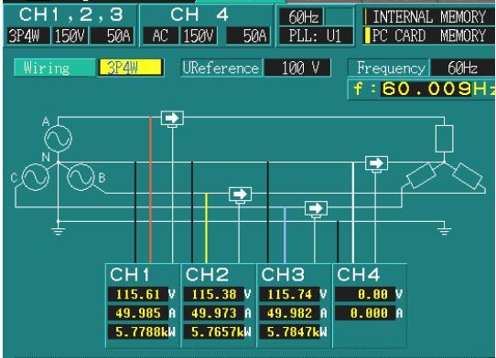Select the CH 4 settings header
Screen dimensions: 496x358
click(199, 15)
